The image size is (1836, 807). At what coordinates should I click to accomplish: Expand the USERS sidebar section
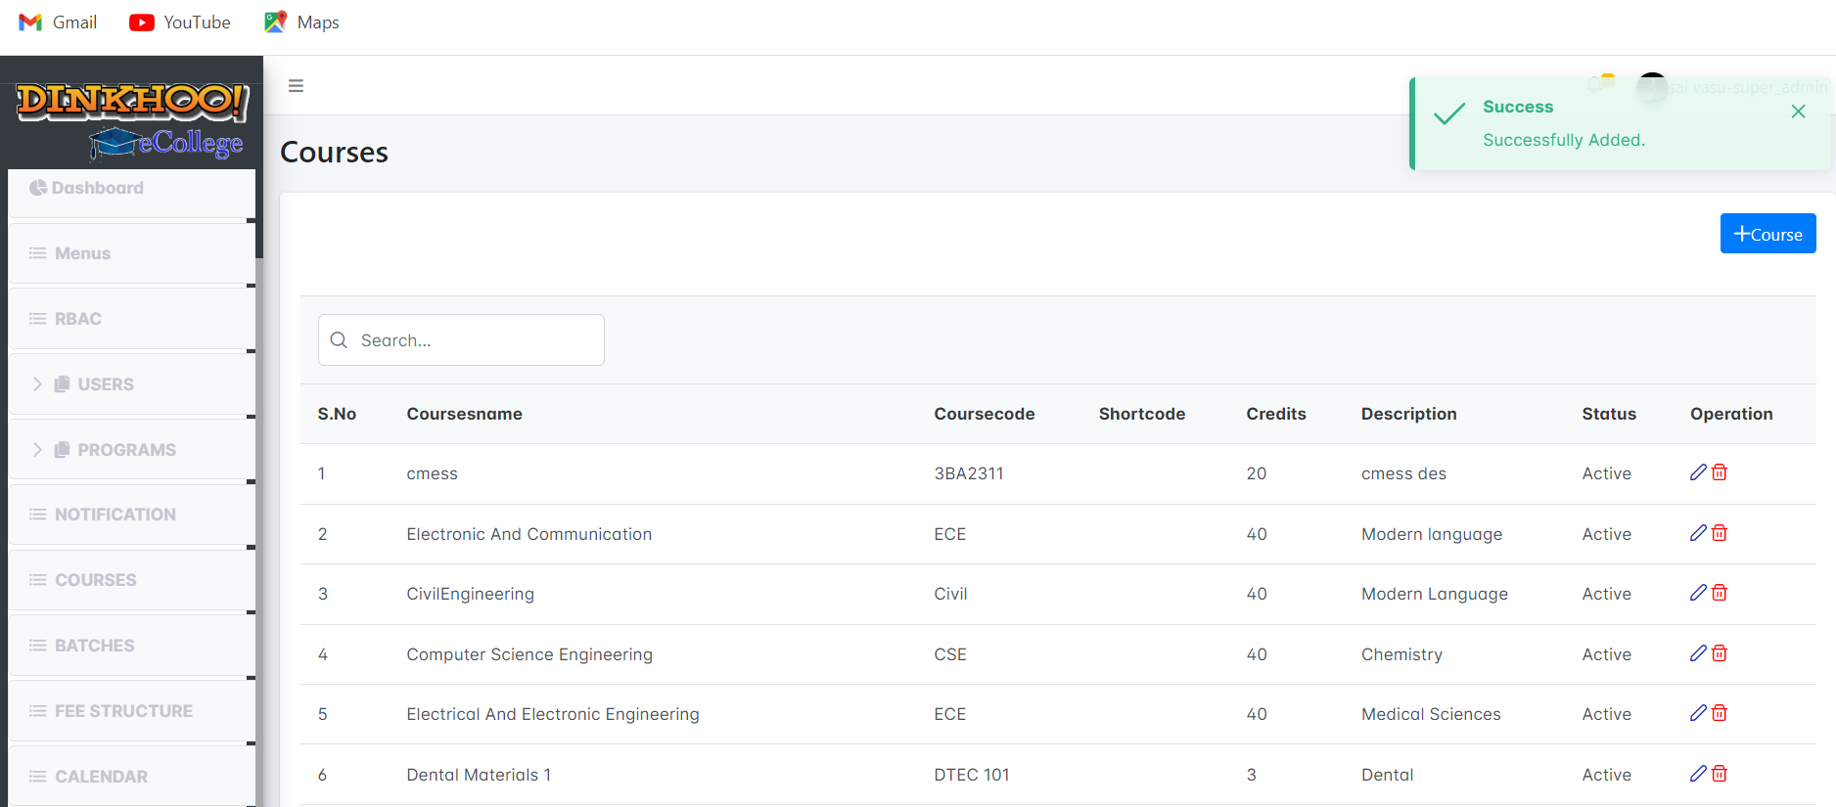(x=132, y=384)
